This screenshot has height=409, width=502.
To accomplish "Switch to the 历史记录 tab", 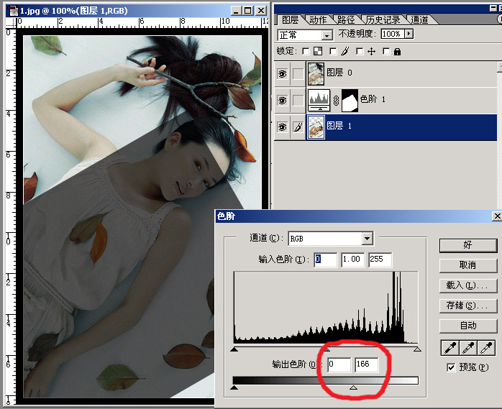I will (x=383, y=20).
